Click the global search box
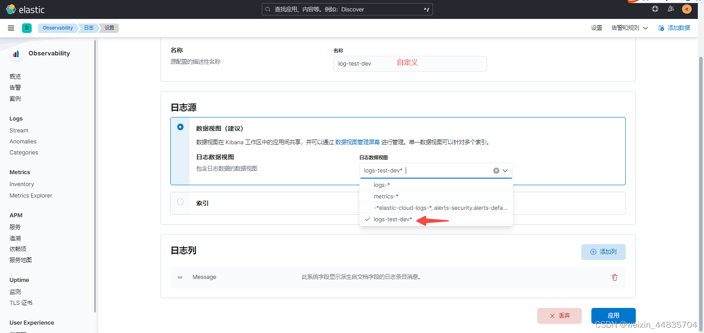The width and height of the screenshot is (704, 333). [x=347, y=9]
